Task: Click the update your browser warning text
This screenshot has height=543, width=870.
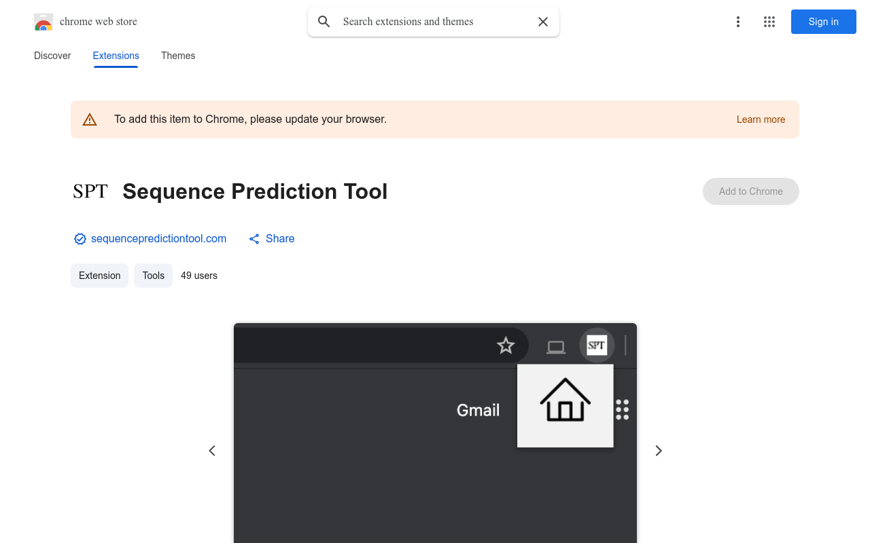Action: pos(250,119)
